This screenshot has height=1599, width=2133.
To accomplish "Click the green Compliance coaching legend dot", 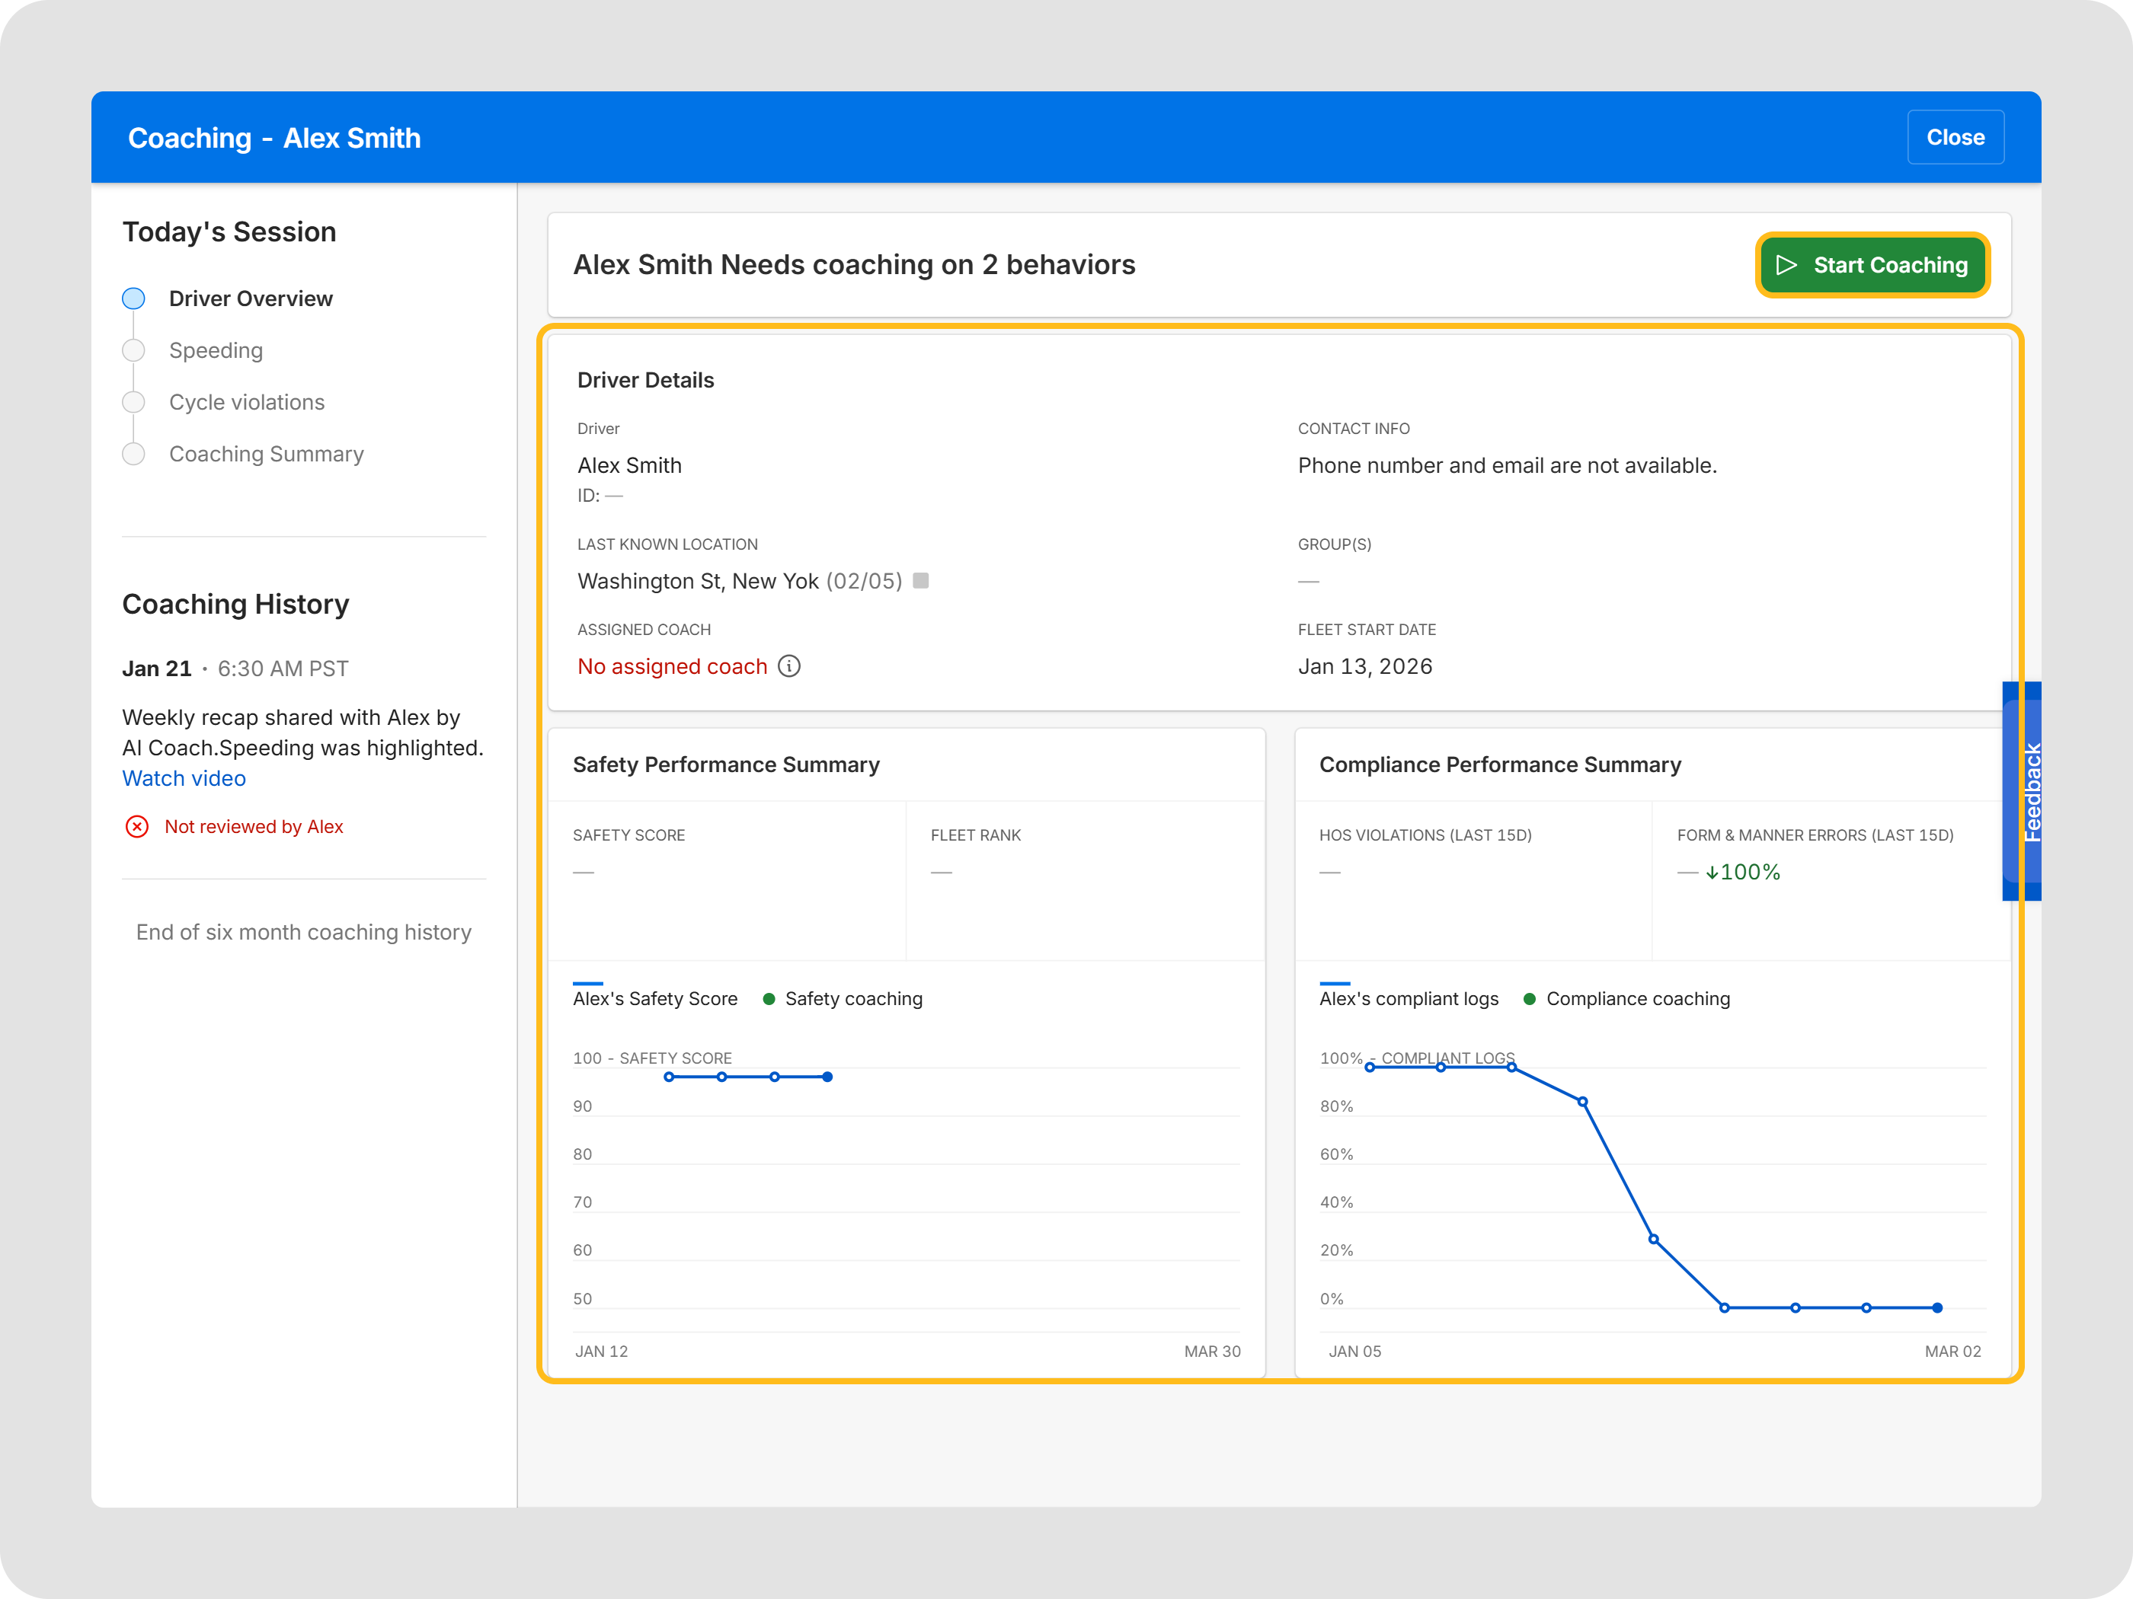I will click(x=1530, y=998).
